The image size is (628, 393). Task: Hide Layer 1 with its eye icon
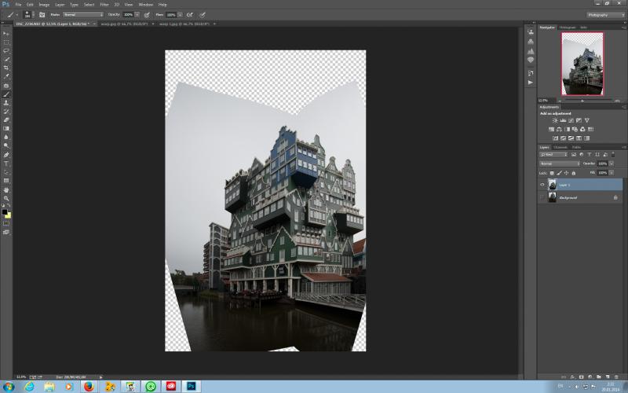[542, 185]
